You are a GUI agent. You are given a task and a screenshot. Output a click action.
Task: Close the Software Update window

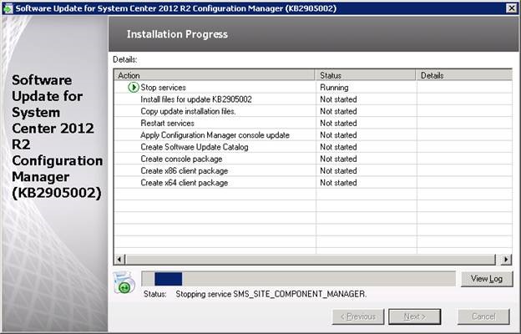(512, 8)
